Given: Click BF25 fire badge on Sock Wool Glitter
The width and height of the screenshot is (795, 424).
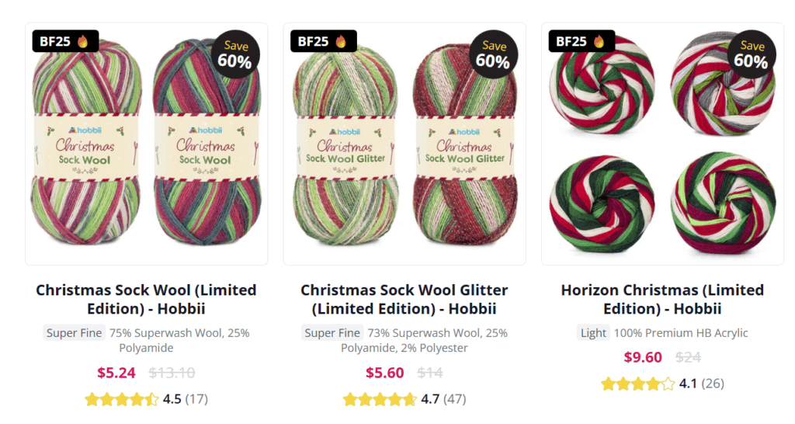Looking at the screenshot, I should point(323,41).
